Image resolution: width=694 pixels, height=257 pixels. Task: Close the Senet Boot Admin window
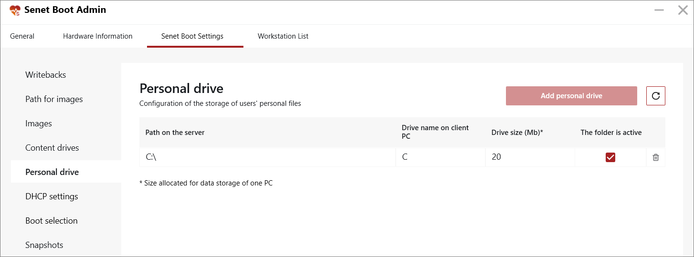[x=683, y=10]
